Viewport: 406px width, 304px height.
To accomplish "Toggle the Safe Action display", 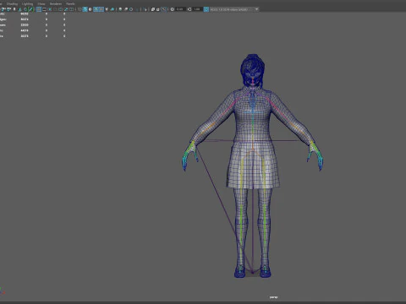I will tap(66, 9).
